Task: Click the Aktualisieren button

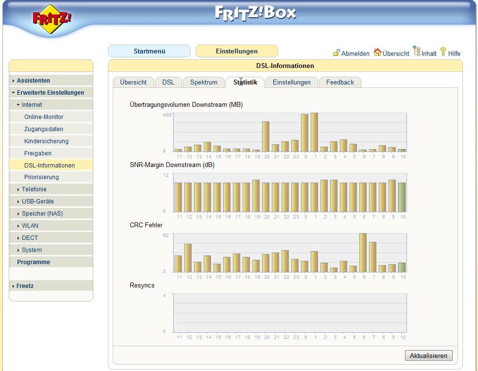Action: (428, 355)
